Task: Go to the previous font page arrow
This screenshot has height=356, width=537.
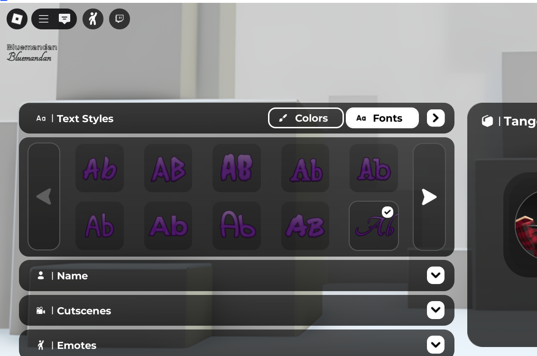Action: pyautogui.click(x=44, y=196)
